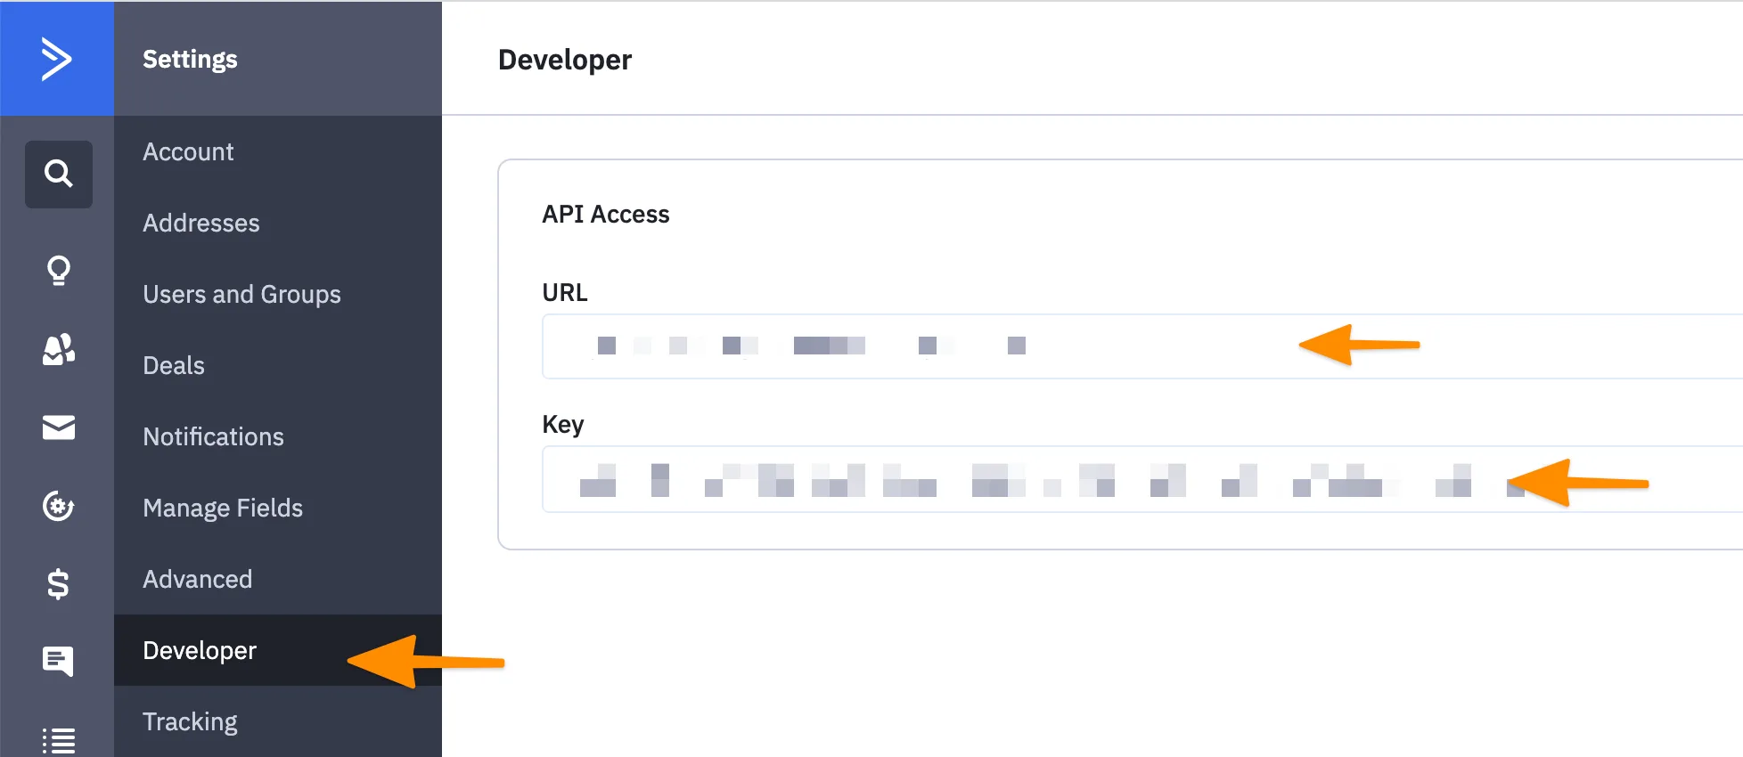Screen dimensions: 1743x757
Task: Open the Automations gear icon
Action: tap(57, 506)
